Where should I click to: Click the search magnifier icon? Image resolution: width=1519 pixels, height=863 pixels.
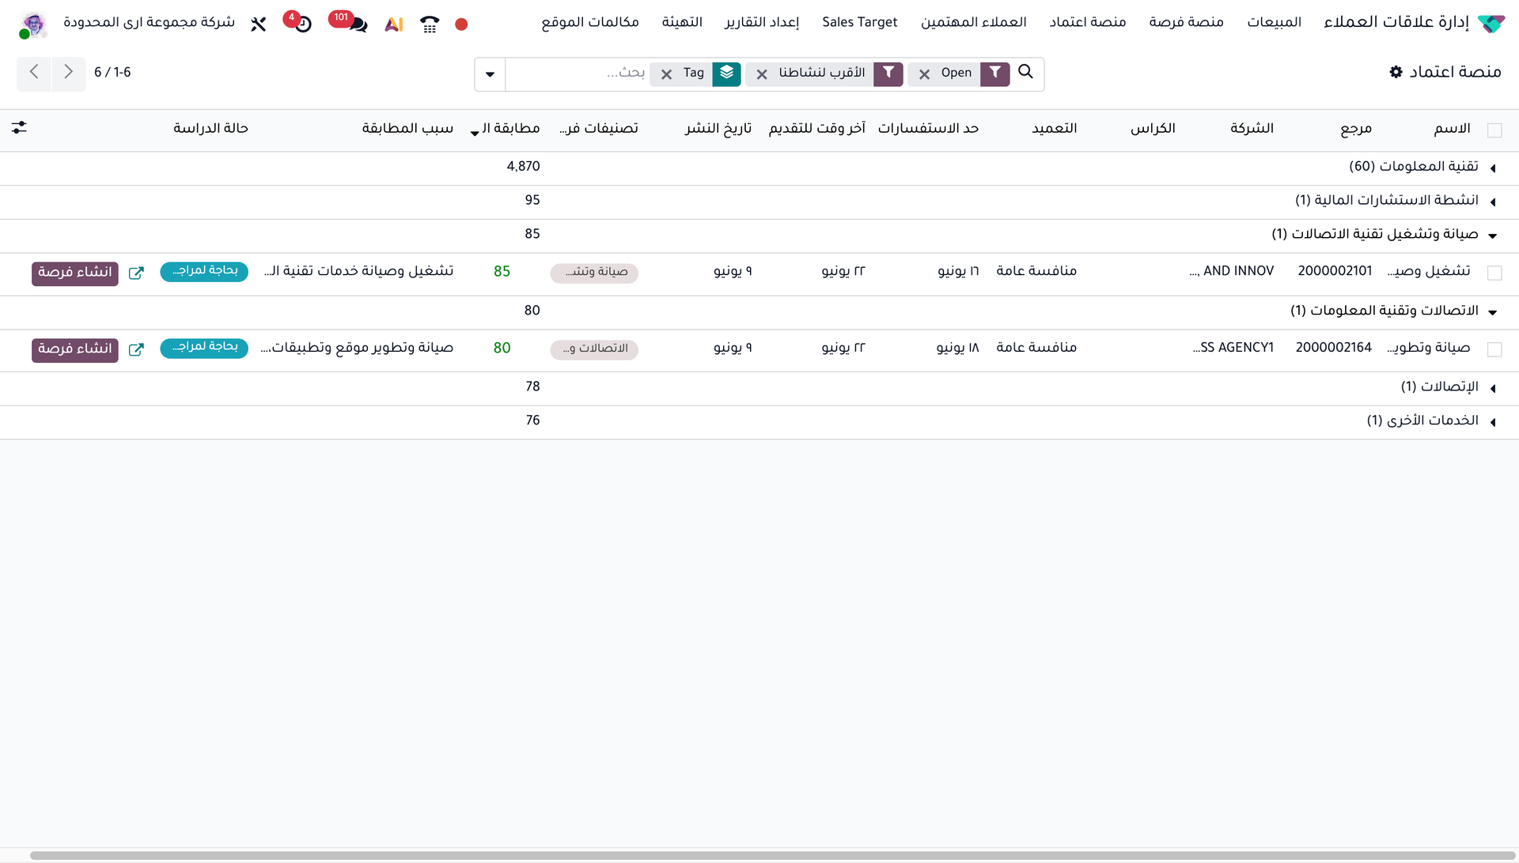1026,72
